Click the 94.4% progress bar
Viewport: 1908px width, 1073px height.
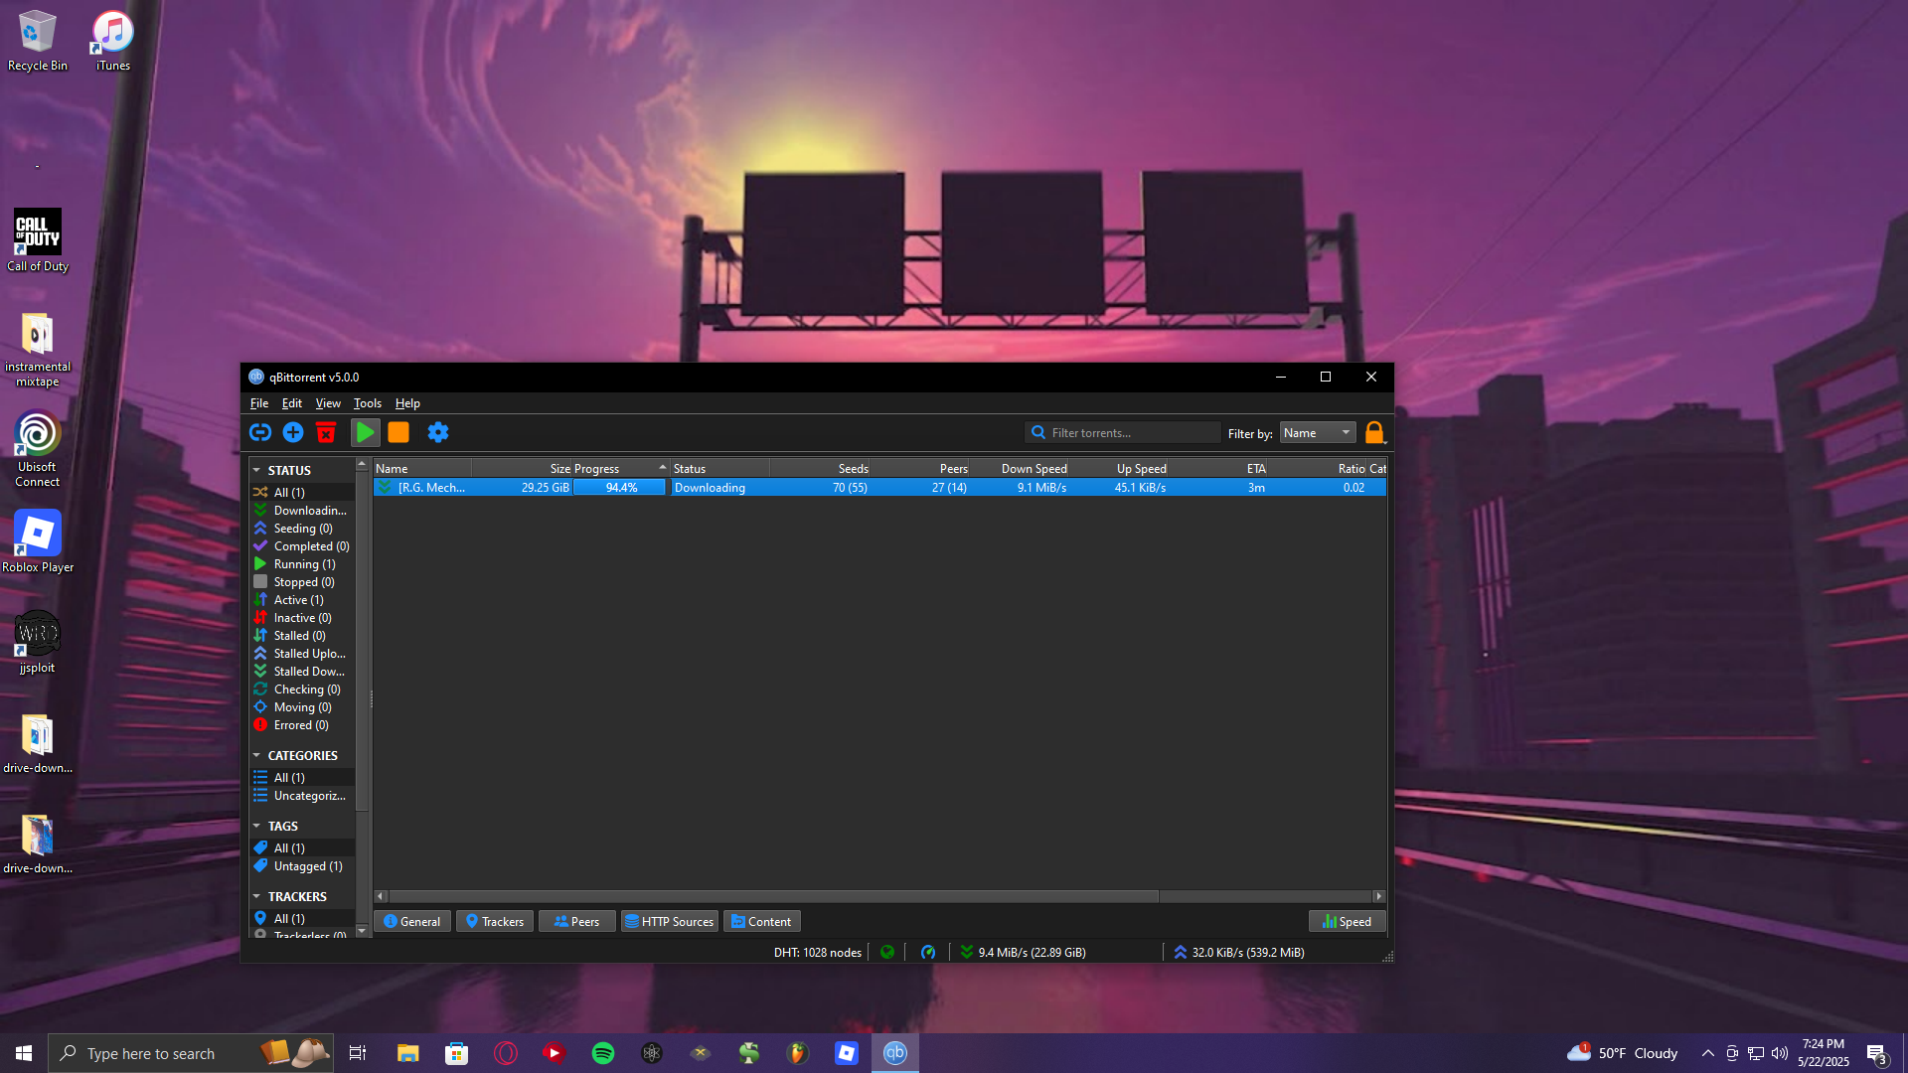(x=620, y=488)
